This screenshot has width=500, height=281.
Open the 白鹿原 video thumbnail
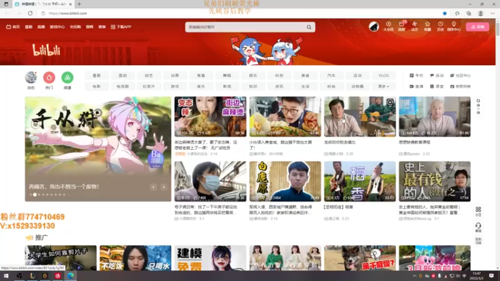click(x=285, y=181)
